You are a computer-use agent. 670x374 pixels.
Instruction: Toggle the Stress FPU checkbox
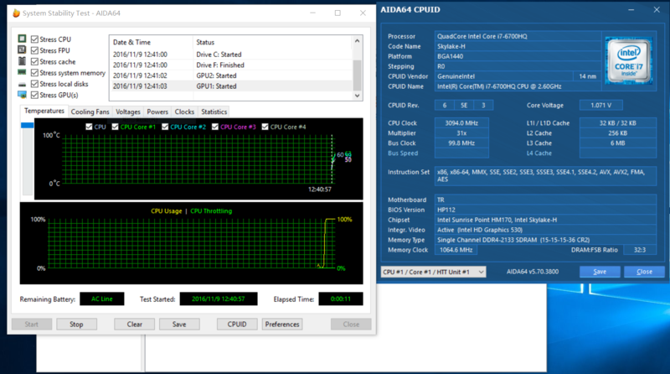pyautogui.click(x=34, y=50)
